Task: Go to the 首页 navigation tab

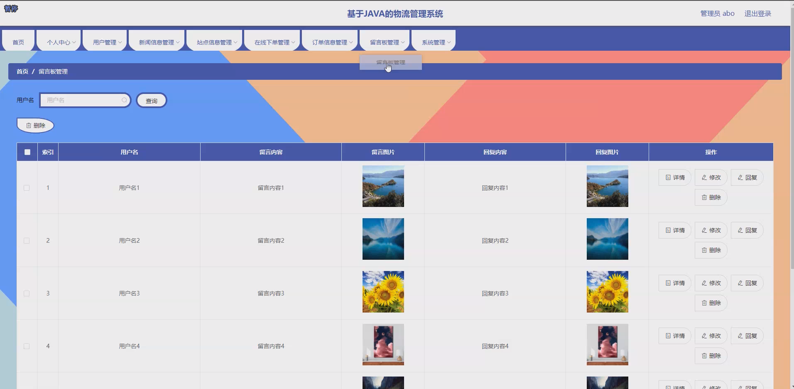Action: tap(18, 41)
